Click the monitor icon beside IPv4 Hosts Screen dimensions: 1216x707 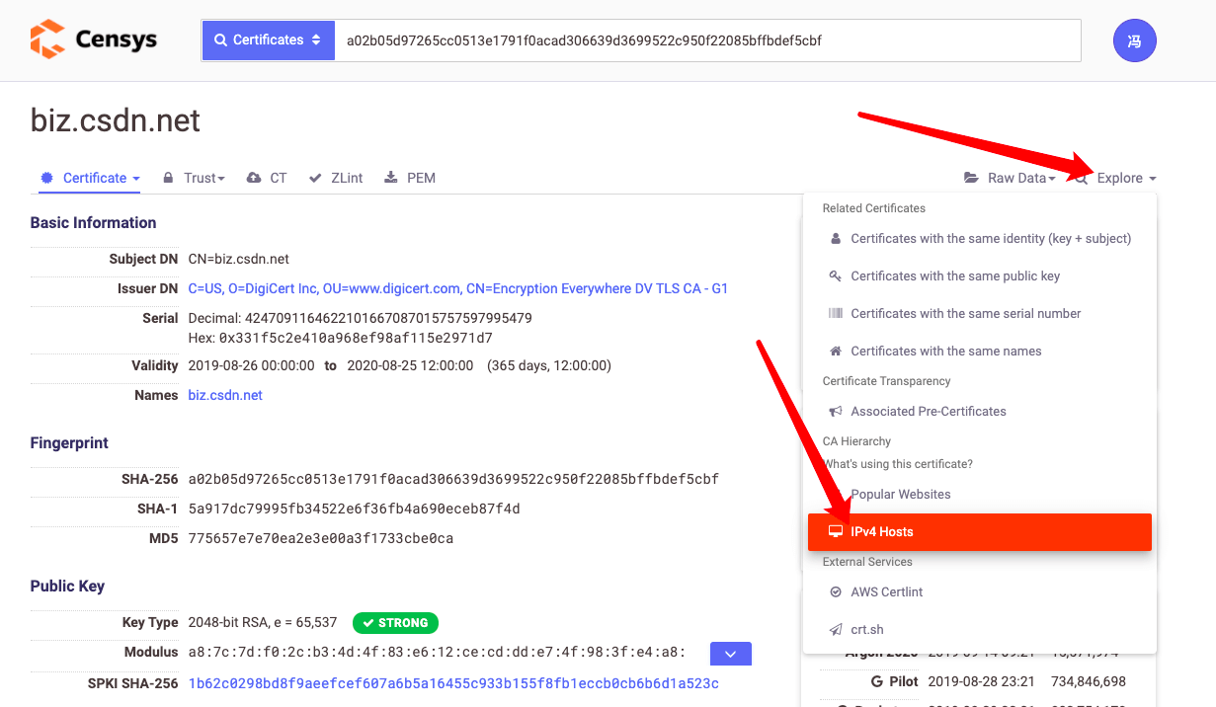836,531
